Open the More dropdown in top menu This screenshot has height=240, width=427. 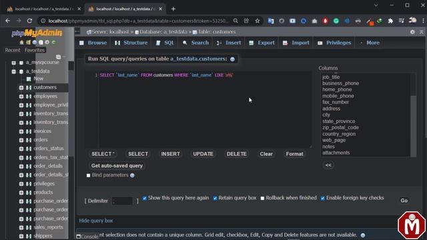click(370, 43)
